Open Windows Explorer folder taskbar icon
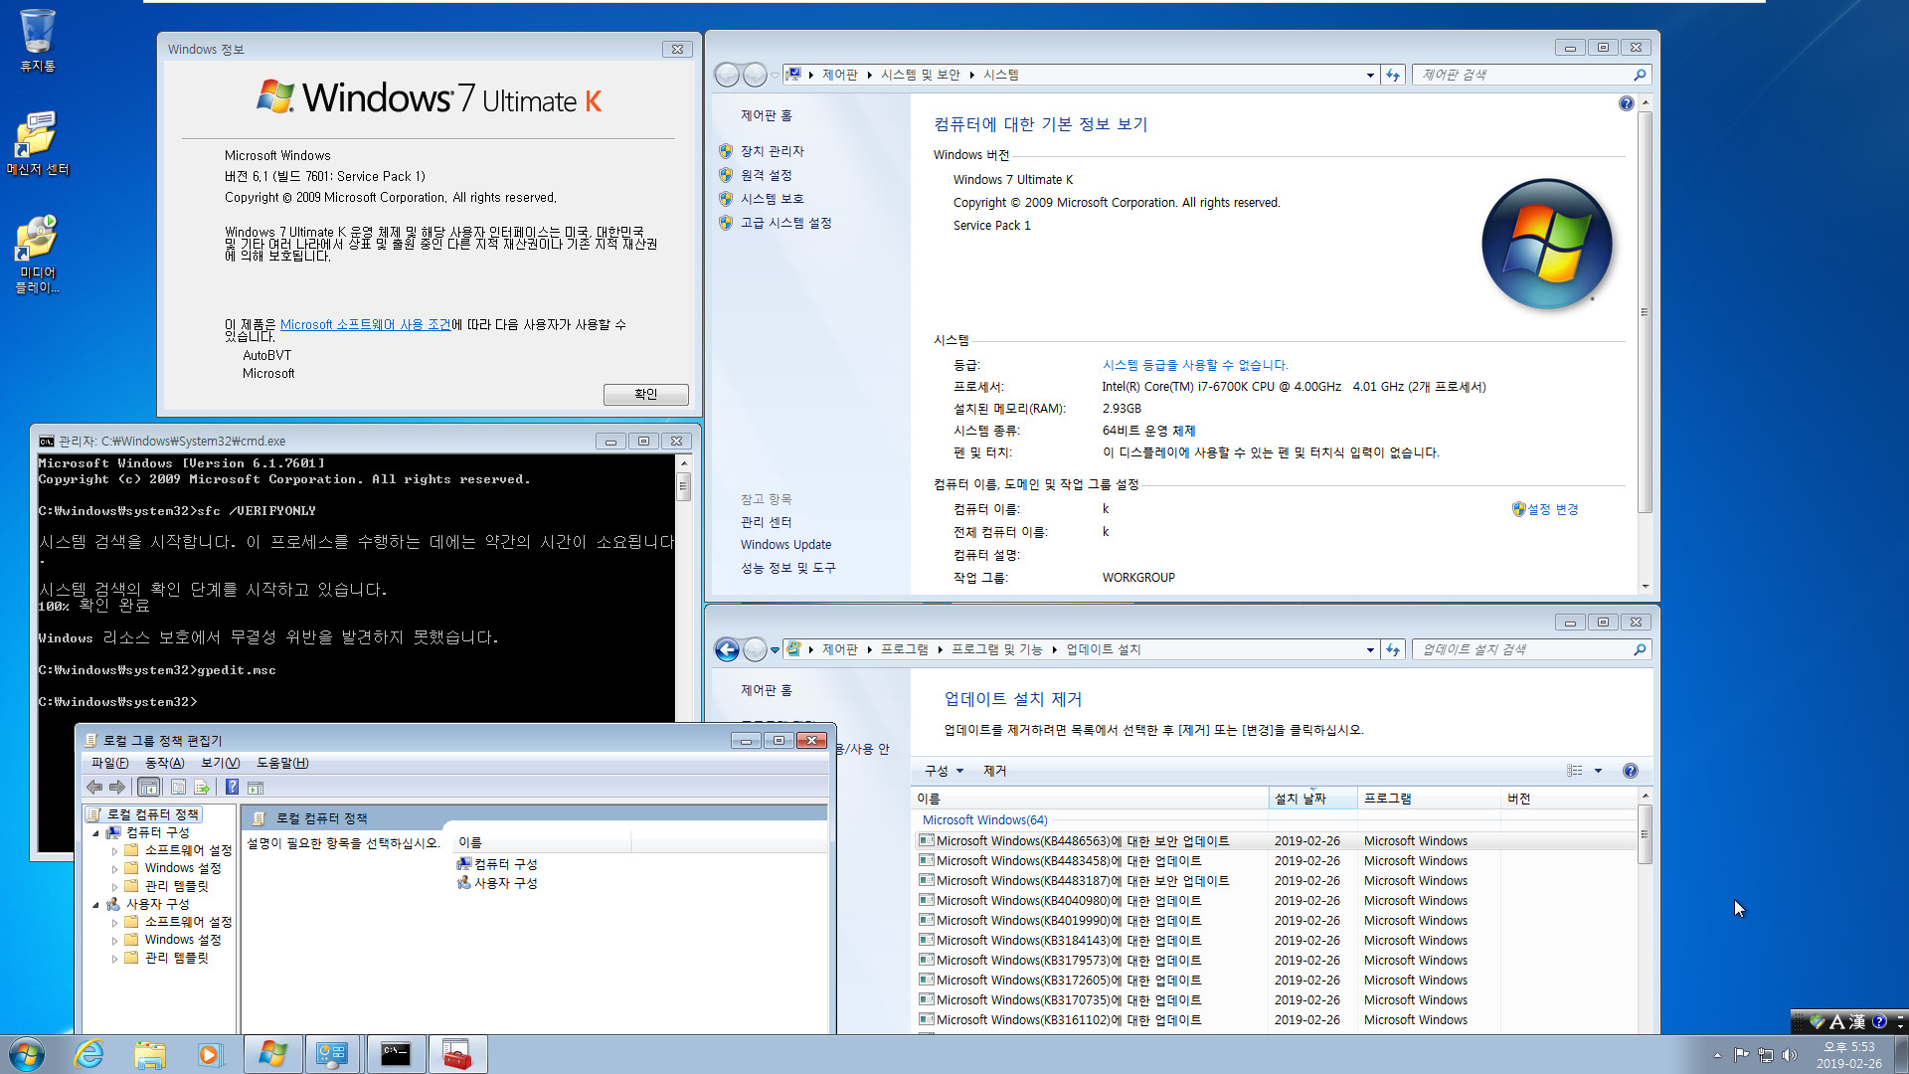1909x1074 pixels. pyautogui.click(x=150, y=1054)
